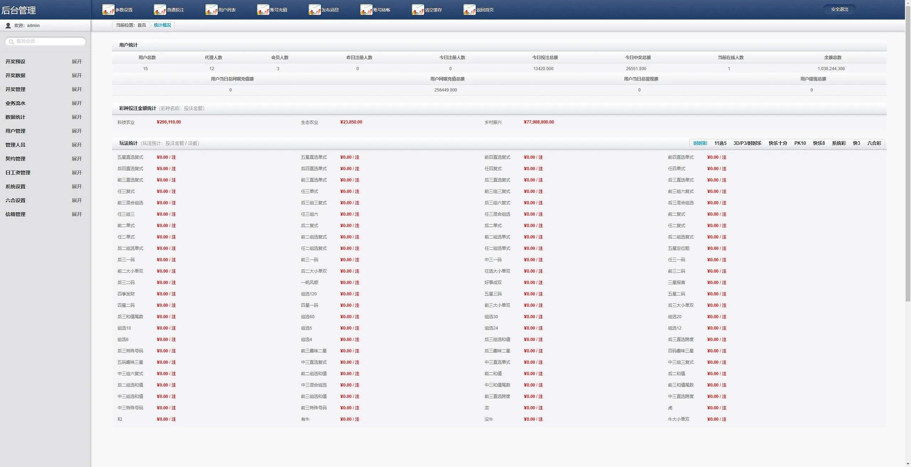Expand 用户管理 sidebar section
The width and height of the screenshot is (911, 467).
click(x=77, y=131)
